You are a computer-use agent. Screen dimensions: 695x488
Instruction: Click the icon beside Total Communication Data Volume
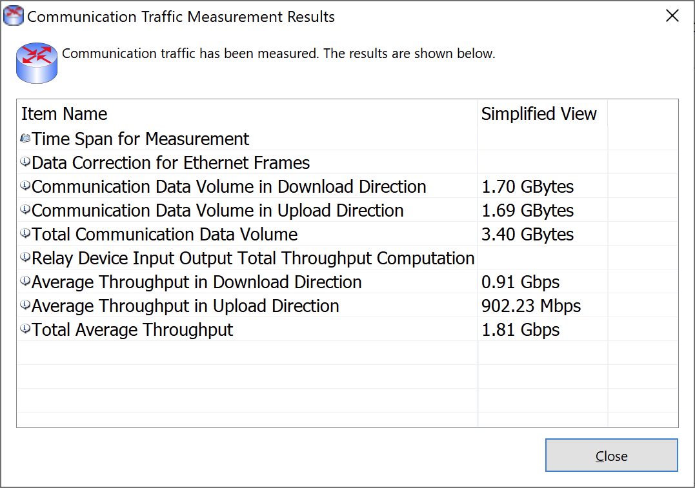(25, 234)
